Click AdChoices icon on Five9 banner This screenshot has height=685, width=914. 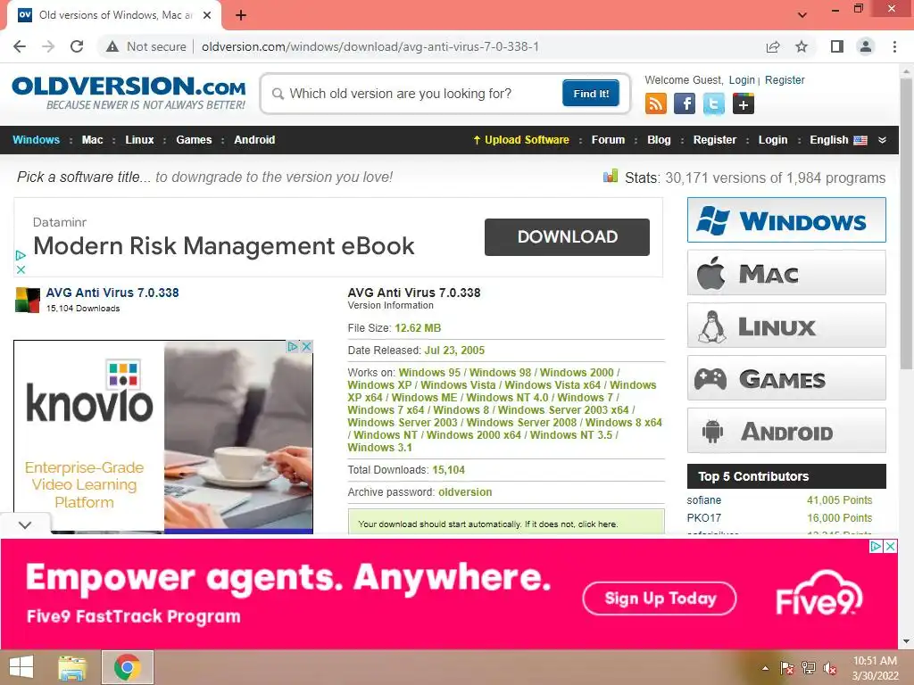click(x=877, y=547)
